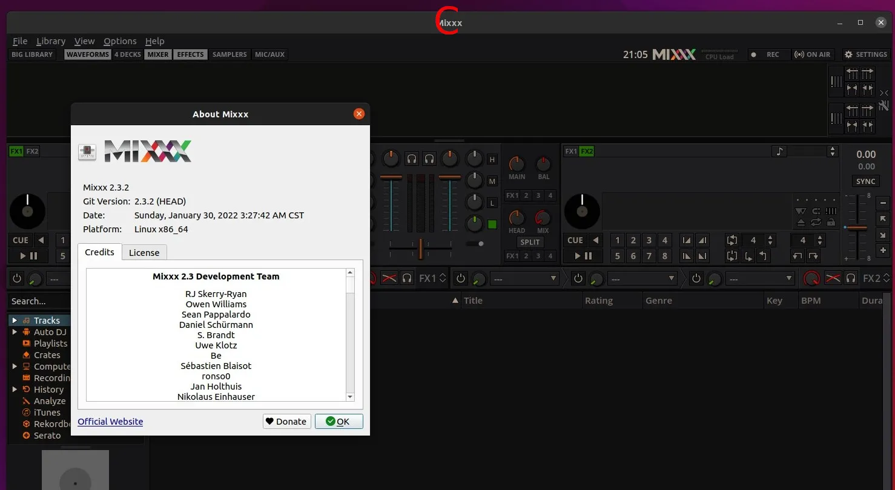The height and width of the screenshot is (490, 895).
Task: Click the eject track icon
Action: 801,222
